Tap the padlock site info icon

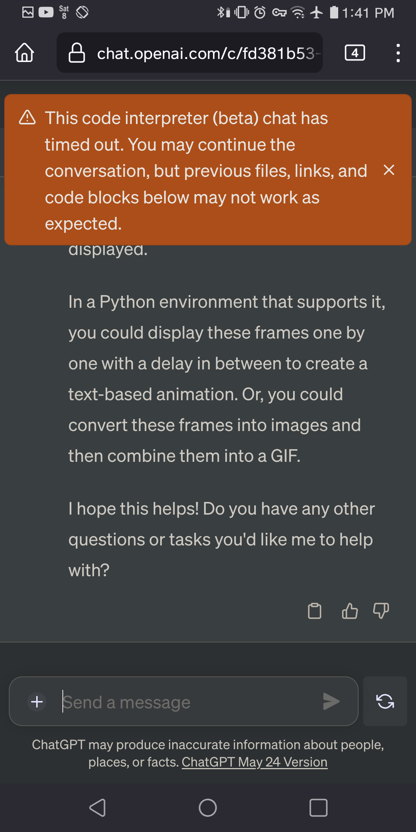[x=77, y=53]
